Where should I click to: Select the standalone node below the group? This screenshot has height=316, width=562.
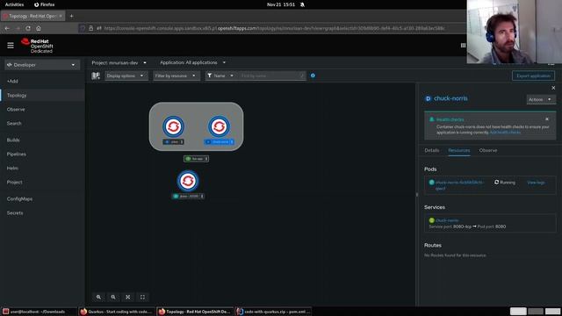[x=188, y=181]
